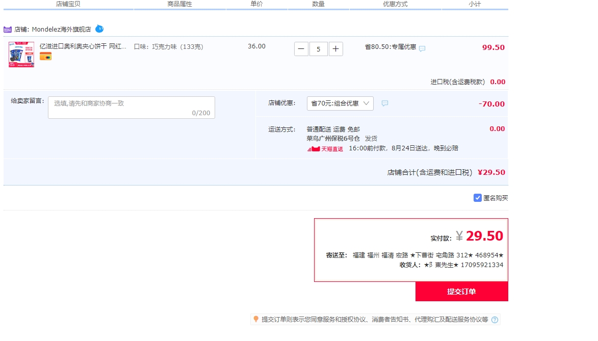This screenshot has height=341, width=598.
Task: Click the quantity field showing 5
Action: point(319,49)
